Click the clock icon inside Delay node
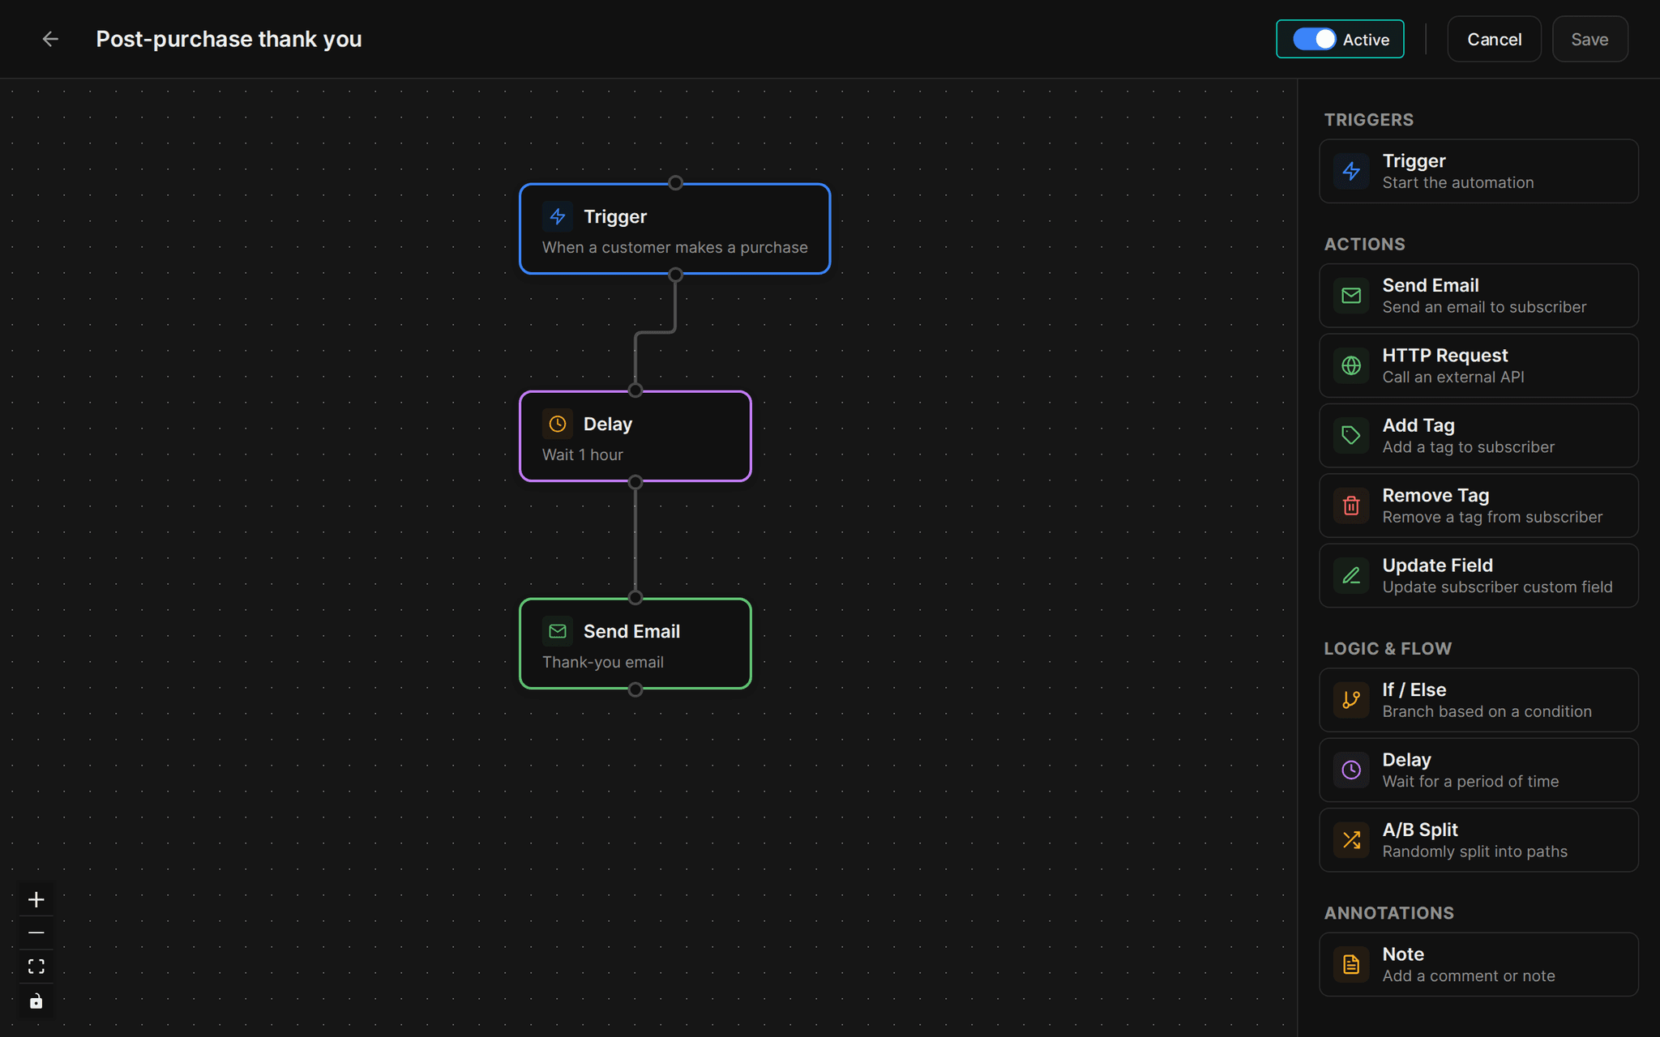The width and height of the screenshot is (1660, 1037). [558, 424]
